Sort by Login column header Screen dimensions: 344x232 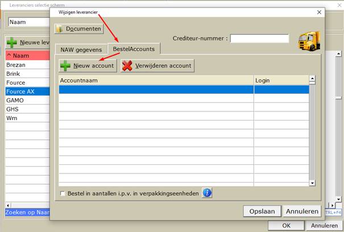click(281, 80)
